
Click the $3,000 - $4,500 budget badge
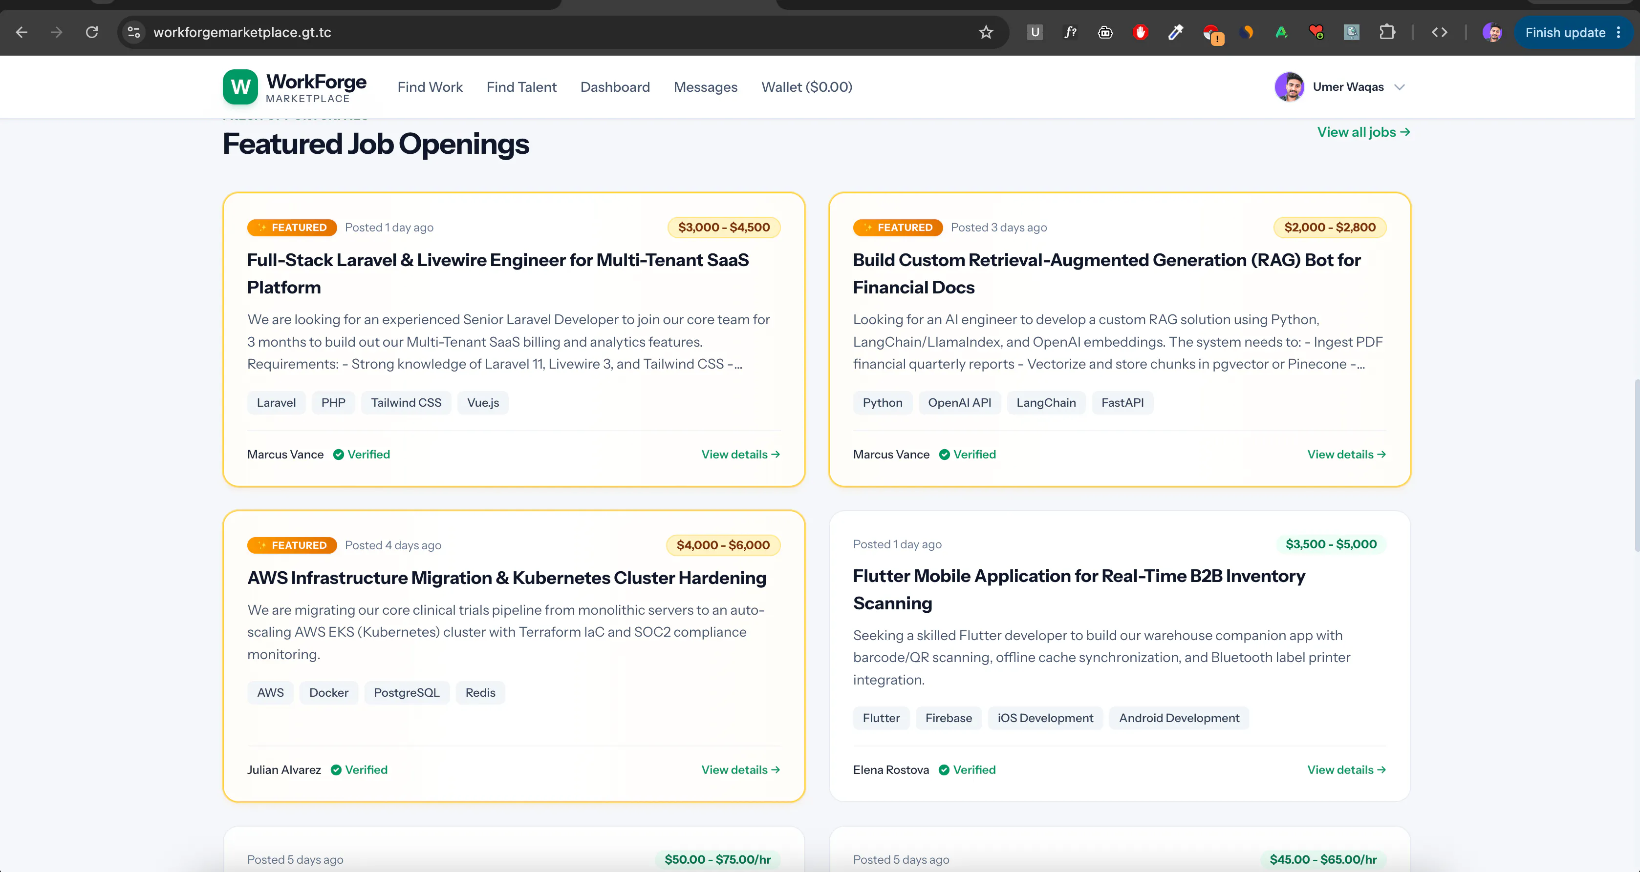724,227
